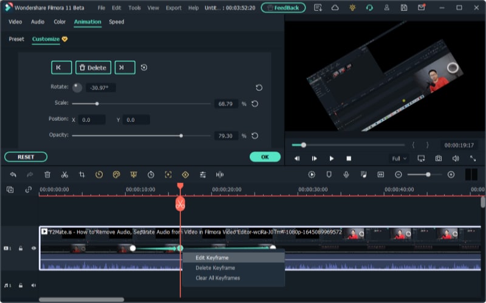Image resolution: width=486 pixels, height=303 pixels.
Task: Go to next keyframe button
Action: point(125,67)
